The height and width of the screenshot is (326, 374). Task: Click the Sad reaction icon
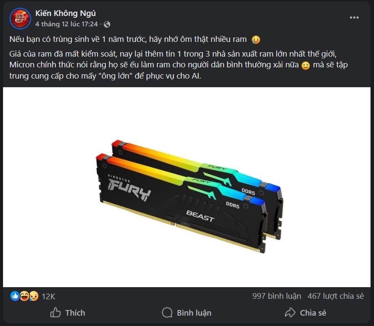34,296
